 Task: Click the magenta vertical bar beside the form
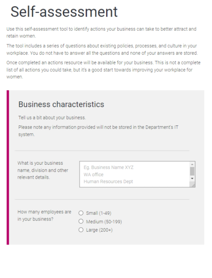[8, 167]
